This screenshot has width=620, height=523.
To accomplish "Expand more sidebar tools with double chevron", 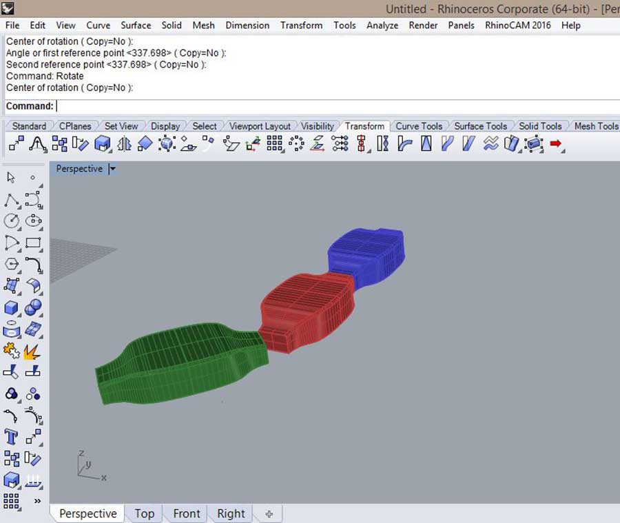I will (x=38, y=501).
